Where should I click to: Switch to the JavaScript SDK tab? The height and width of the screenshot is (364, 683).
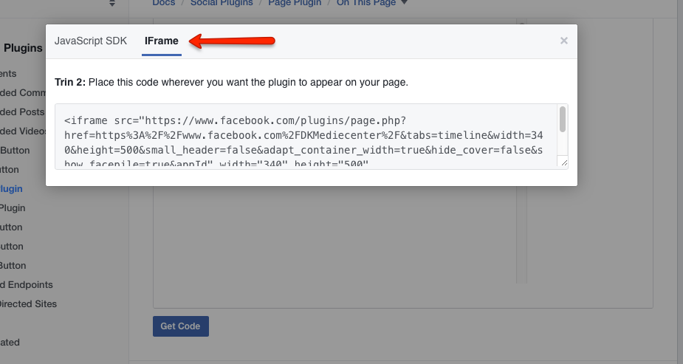[91, 41]
